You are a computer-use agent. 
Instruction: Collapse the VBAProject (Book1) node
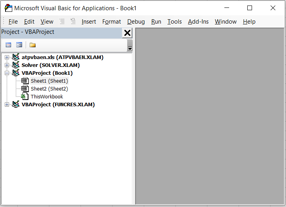coord(7,73)
